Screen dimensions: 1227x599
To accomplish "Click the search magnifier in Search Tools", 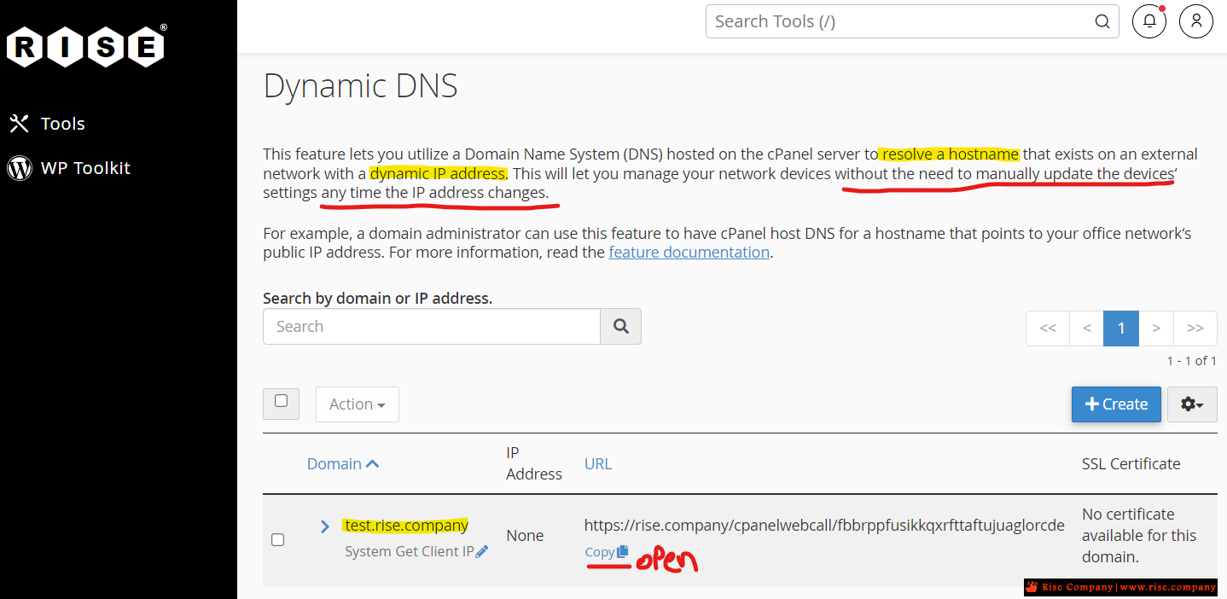I will (x=1102, y=21).
